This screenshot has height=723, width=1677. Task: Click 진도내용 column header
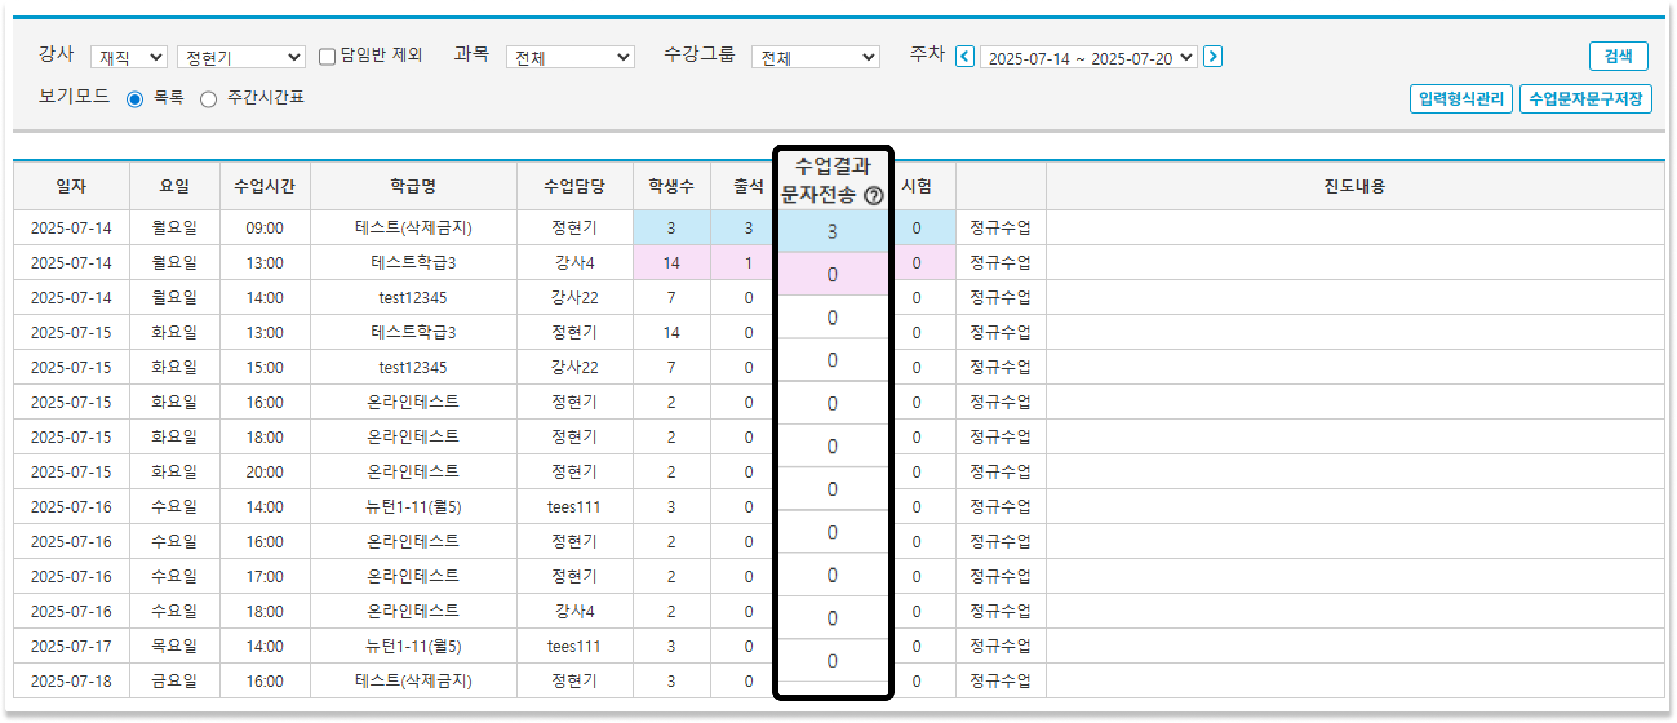tap(1355, 187)
